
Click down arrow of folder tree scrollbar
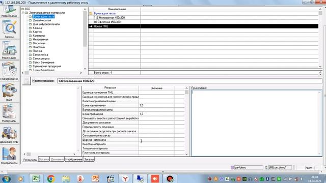point(85,69)
